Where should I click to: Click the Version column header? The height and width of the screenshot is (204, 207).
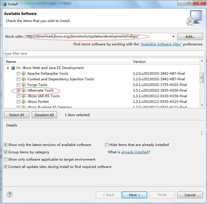(x=165, y=61)
